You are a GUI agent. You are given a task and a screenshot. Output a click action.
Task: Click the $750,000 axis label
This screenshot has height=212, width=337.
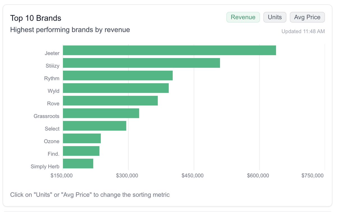(x=313, y=176)
